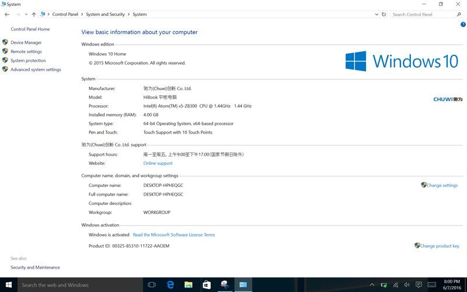467x292 pixels.
Task: Click the search magnifier icon
Action: (x=459, y=14)
